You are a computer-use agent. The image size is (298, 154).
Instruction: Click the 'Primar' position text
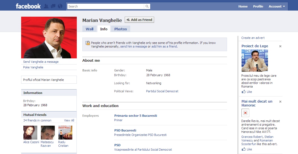pyautogui.click(x=118, y=120)
